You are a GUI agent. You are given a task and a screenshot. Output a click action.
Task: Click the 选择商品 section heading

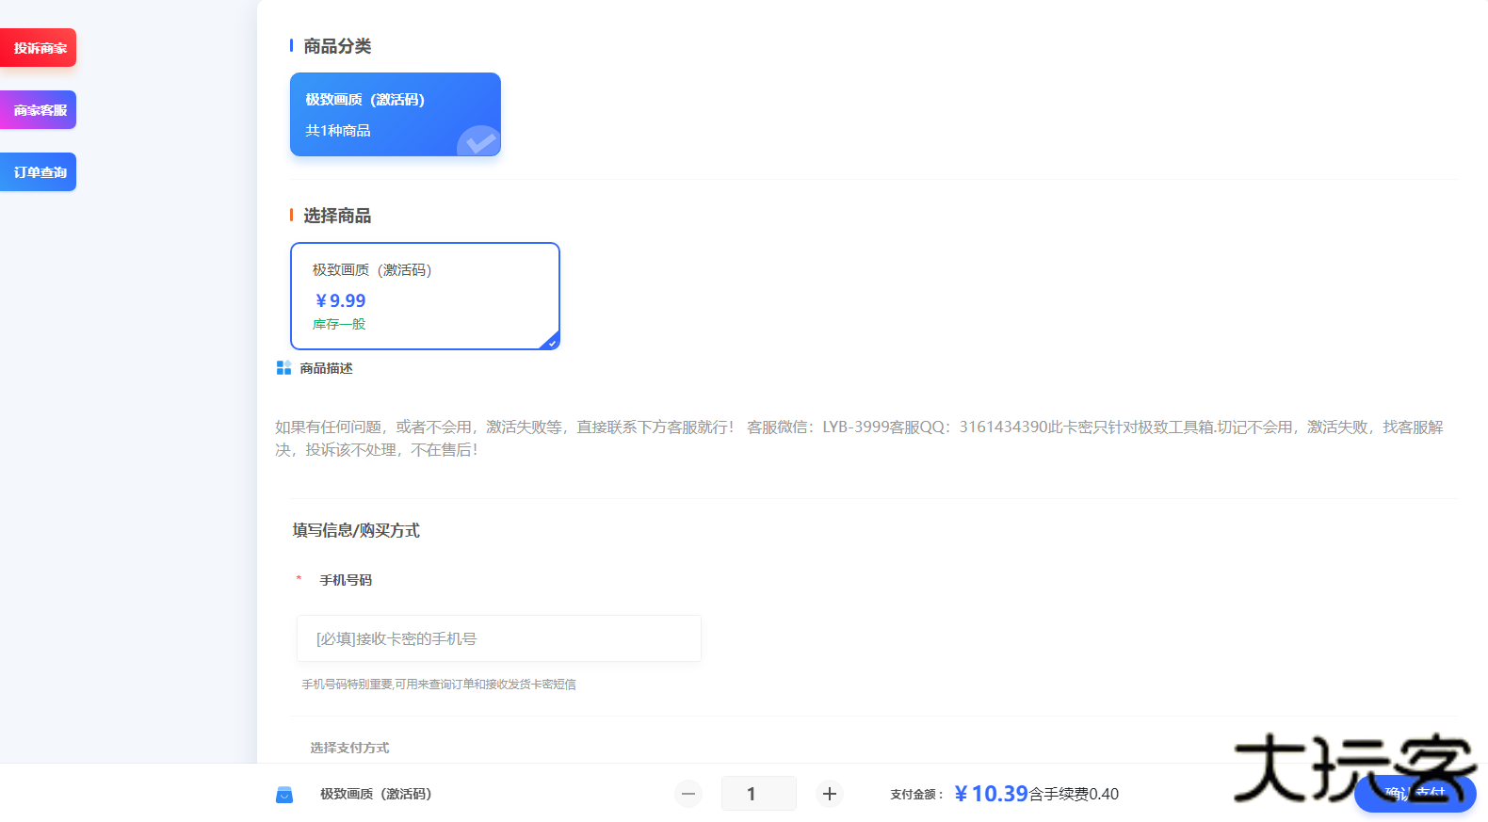(337, 216)
